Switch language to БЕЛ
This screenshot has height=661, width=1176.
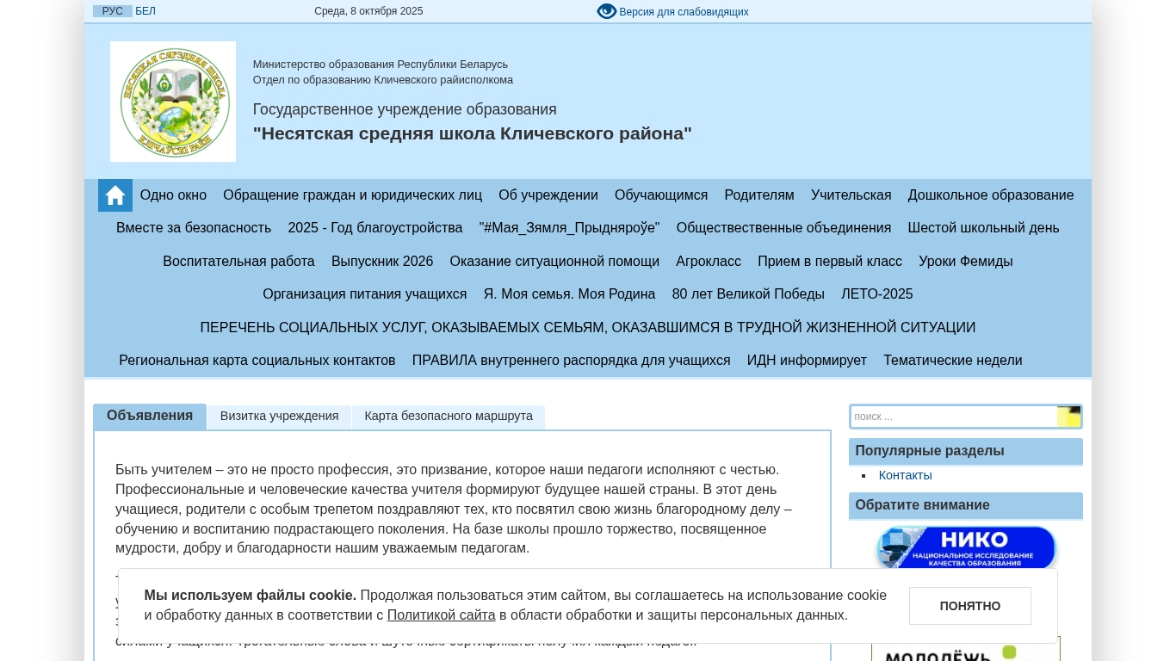point(145,11)
